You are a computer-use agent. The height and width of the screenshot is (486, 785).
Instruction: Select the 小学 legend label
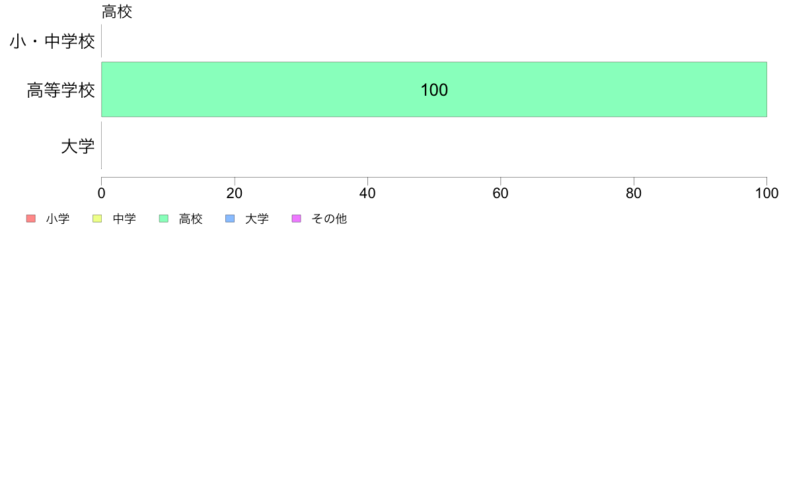coord(57,219)
